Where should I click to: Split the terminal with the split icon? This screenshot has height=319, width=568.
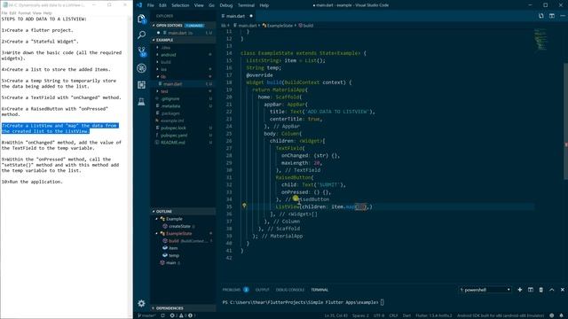531,290
